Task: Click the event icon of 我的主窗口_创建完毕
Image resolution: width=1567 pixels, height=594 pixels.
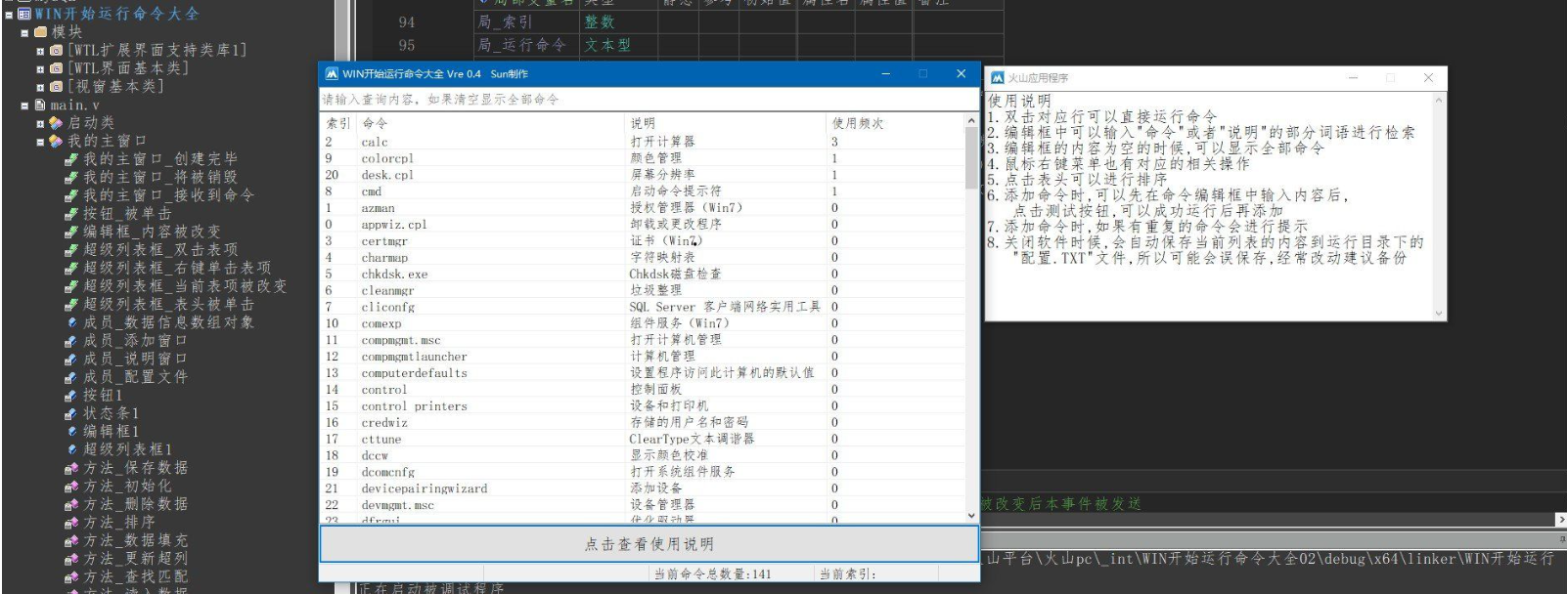Action: [71, 159]
